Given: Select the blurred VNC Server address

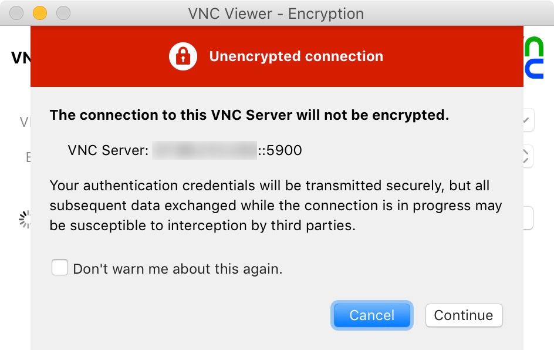Looking at the screenshot, I should point(205,150).
